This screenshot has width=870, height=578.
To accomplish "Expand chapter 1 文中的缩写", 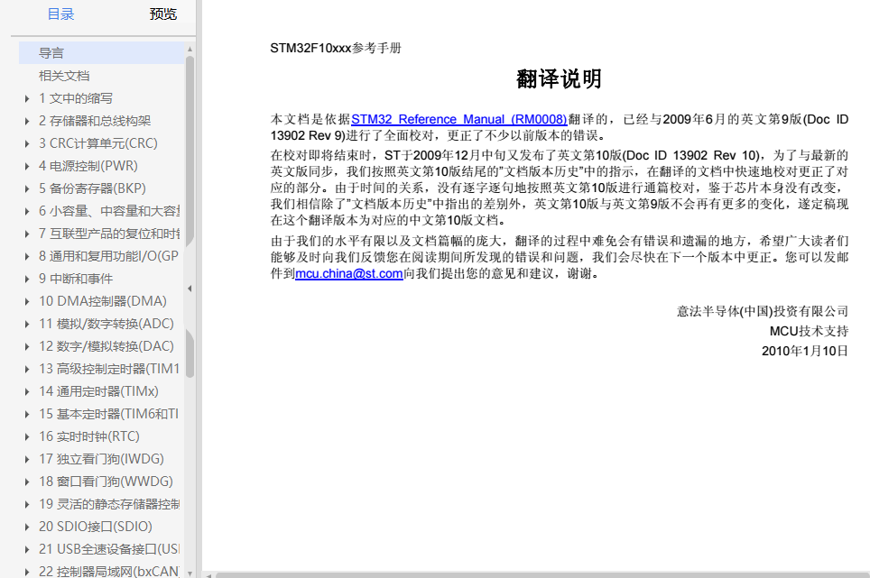I will click(x=27, y=98).
